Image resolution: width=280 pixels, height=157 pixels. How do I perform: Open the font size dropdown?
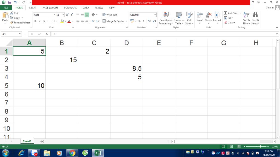coord(63,15)
